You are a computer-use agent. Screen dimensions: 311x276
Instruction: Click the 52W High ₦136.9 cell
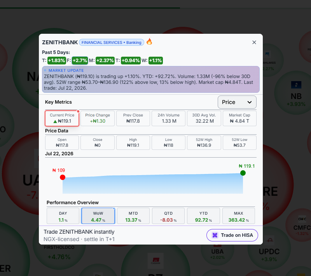(204, 142)
